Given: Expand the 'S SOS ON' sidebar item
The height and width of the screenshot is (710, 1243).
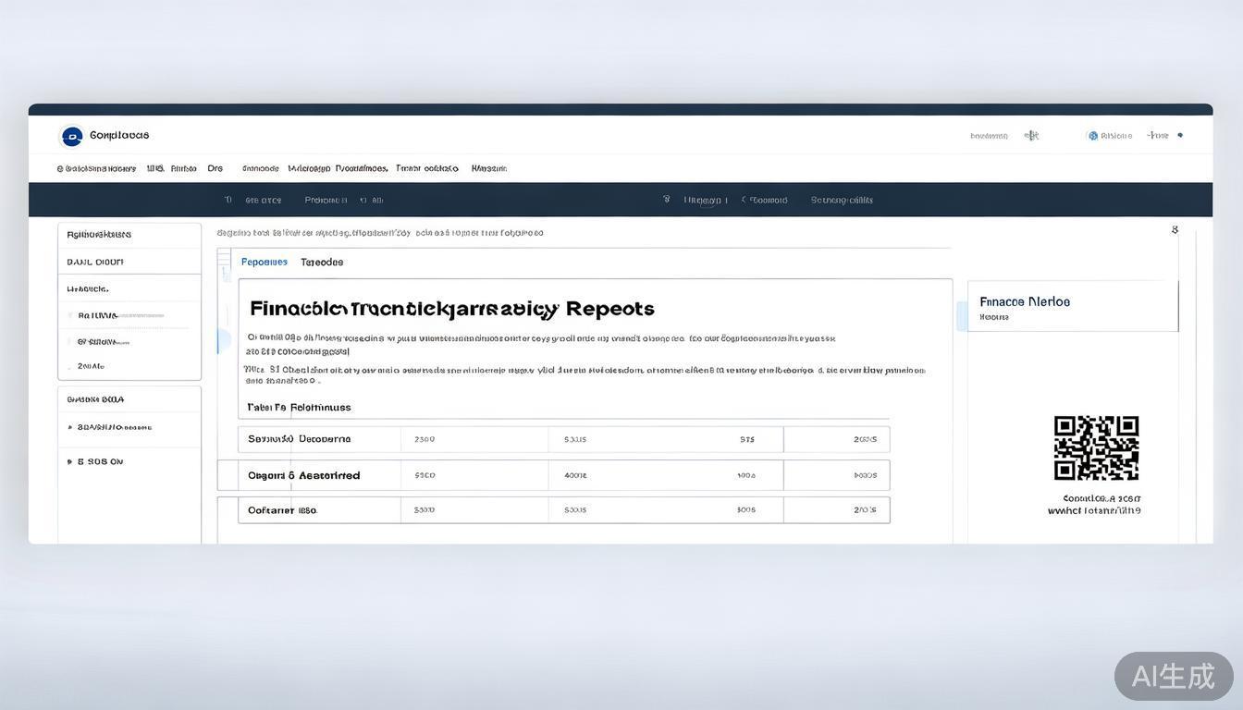Looking at the screenshot, I should click(100, 461).
